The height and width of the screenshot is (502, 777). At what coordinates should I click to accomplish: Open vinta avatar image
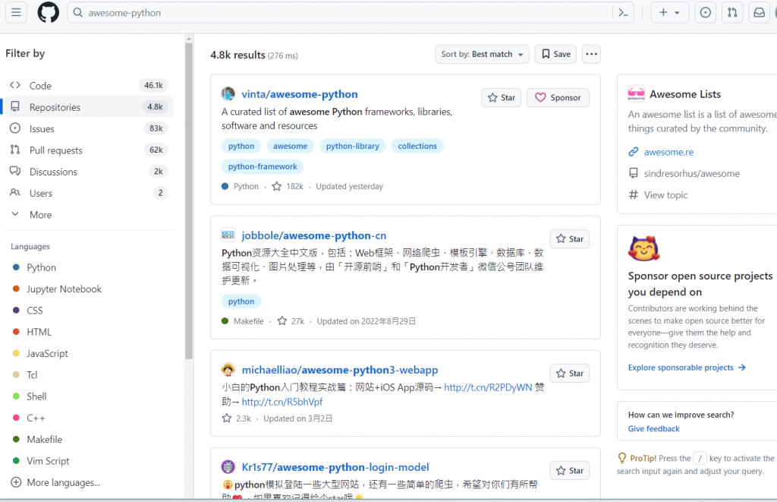[x=228, y=93]
